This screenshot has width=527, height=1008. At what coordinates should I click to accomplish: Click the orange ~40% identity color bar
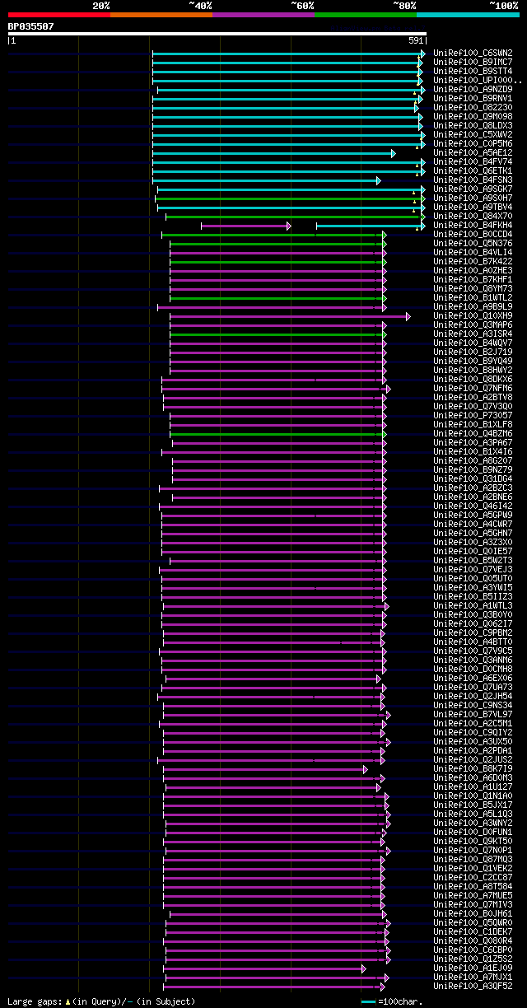tap(161, 14)
